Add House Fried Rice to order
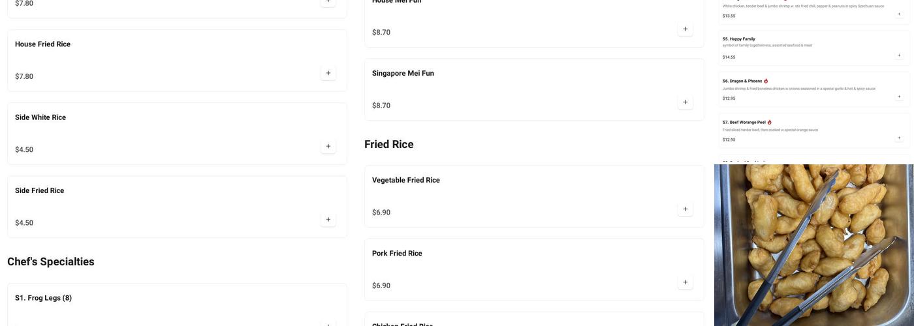The height and width of the screenshot is (326, 914). 328,73
